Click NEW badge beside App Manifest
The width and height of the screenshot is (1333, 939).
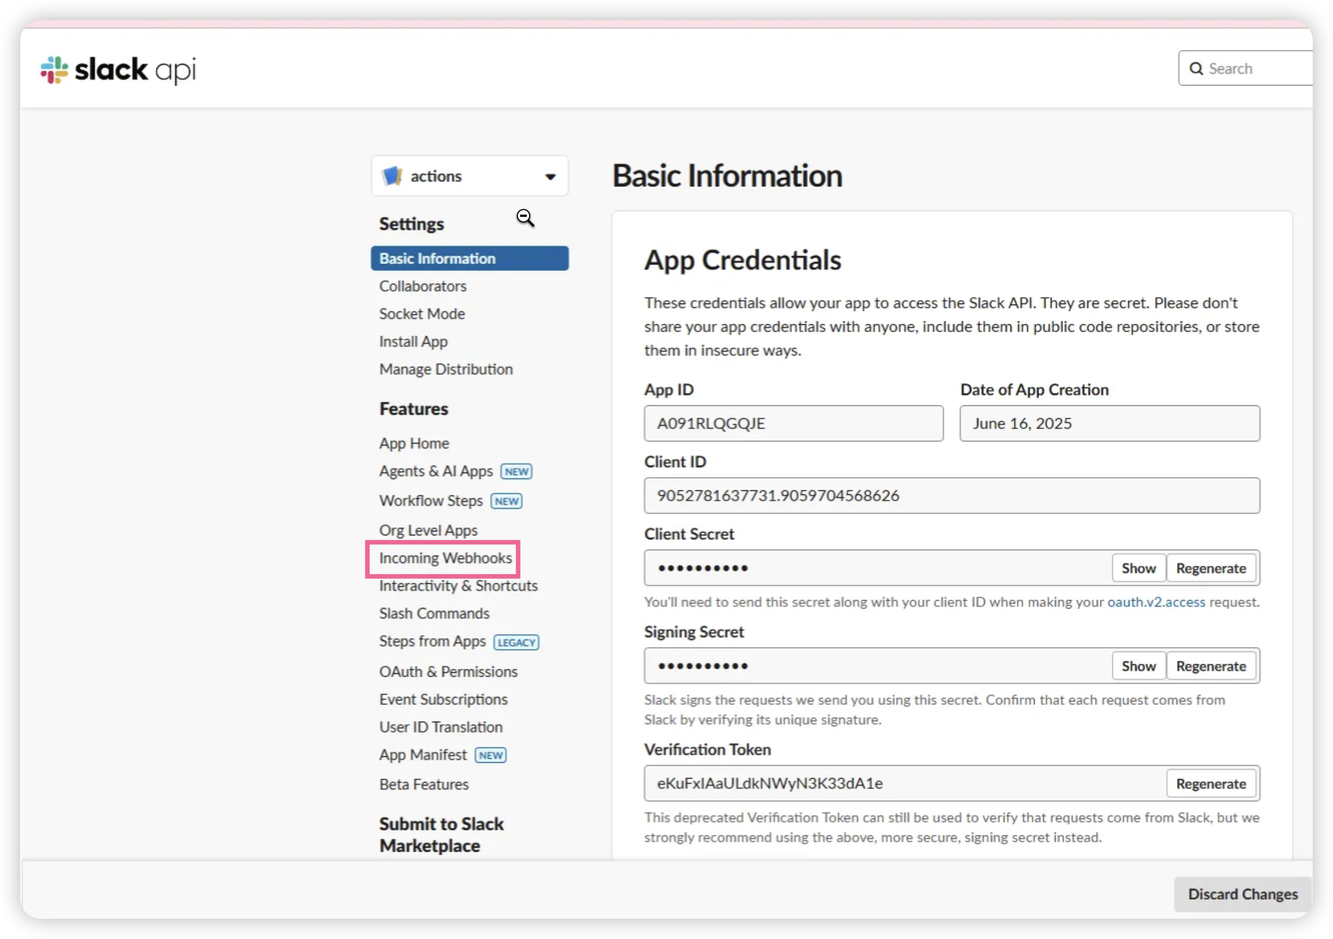coord(490,755)
